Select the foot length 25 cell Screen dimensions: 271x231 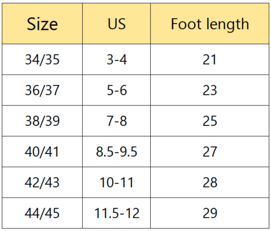click(210, 121)
